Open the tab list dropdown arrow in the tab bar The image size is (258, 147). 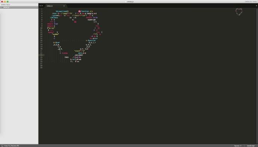[x=257, y=6]
